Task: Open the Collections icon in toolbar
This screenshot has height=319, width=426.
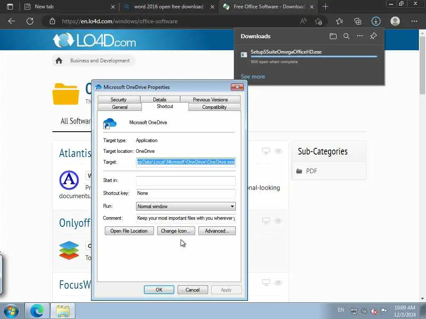Action: (x=358, y=21)
